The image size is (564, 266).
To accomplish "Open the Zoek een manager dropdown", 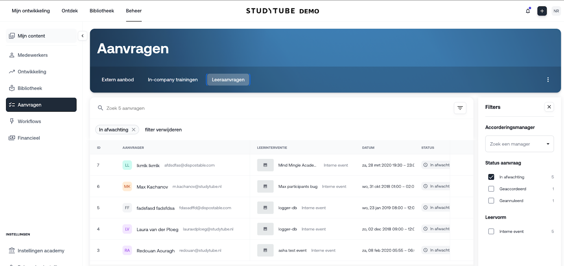I will (520, 144).
